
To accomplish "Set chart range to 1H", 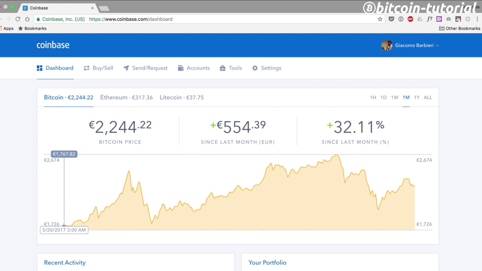I will [373, 97].
